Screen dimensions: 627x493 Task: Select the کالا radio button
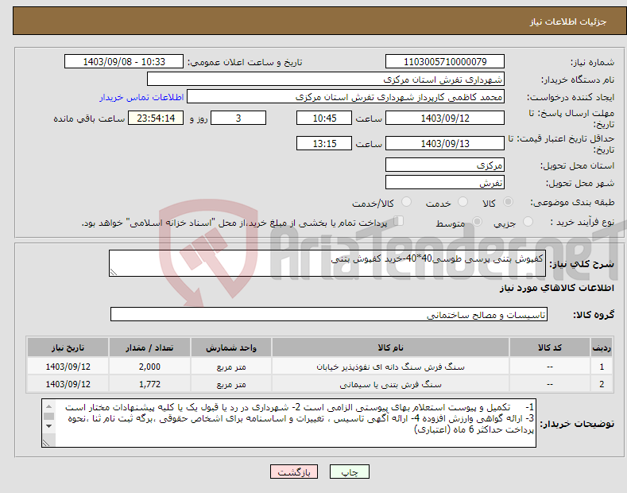click(508, 202)
